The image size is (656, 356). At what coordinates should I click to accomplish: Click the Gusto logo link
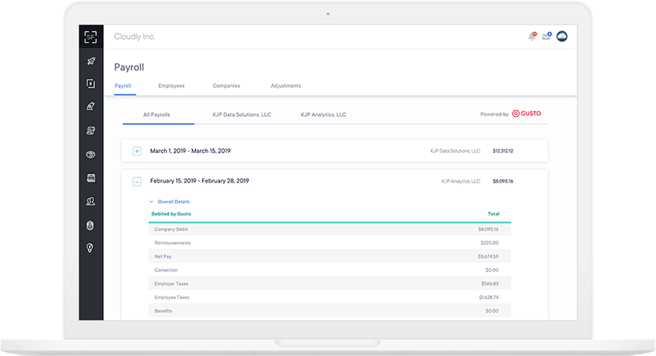pyautogui.click(x=526, y=114)
